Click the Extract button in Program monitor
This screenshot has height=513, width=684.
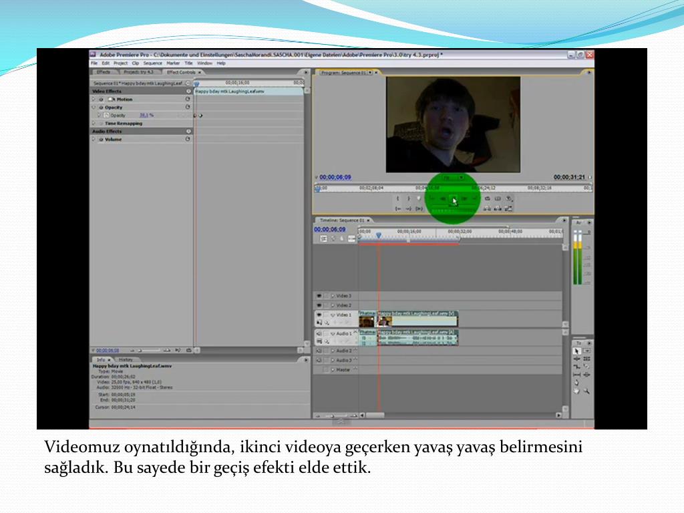(498, 209)
